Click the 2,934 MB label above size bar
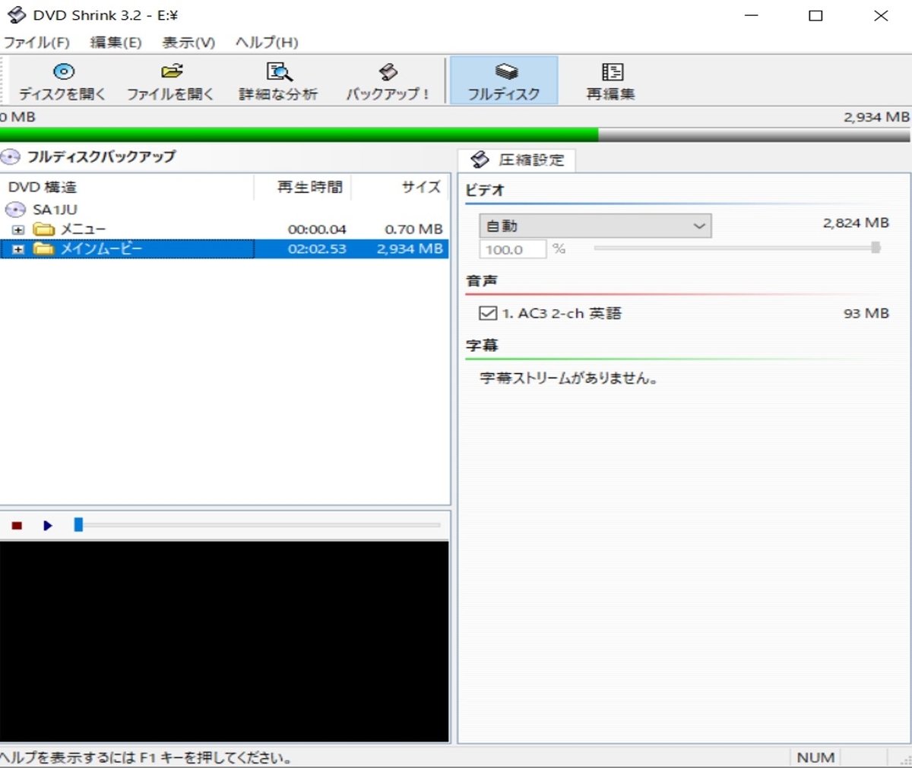 (876, 117)
